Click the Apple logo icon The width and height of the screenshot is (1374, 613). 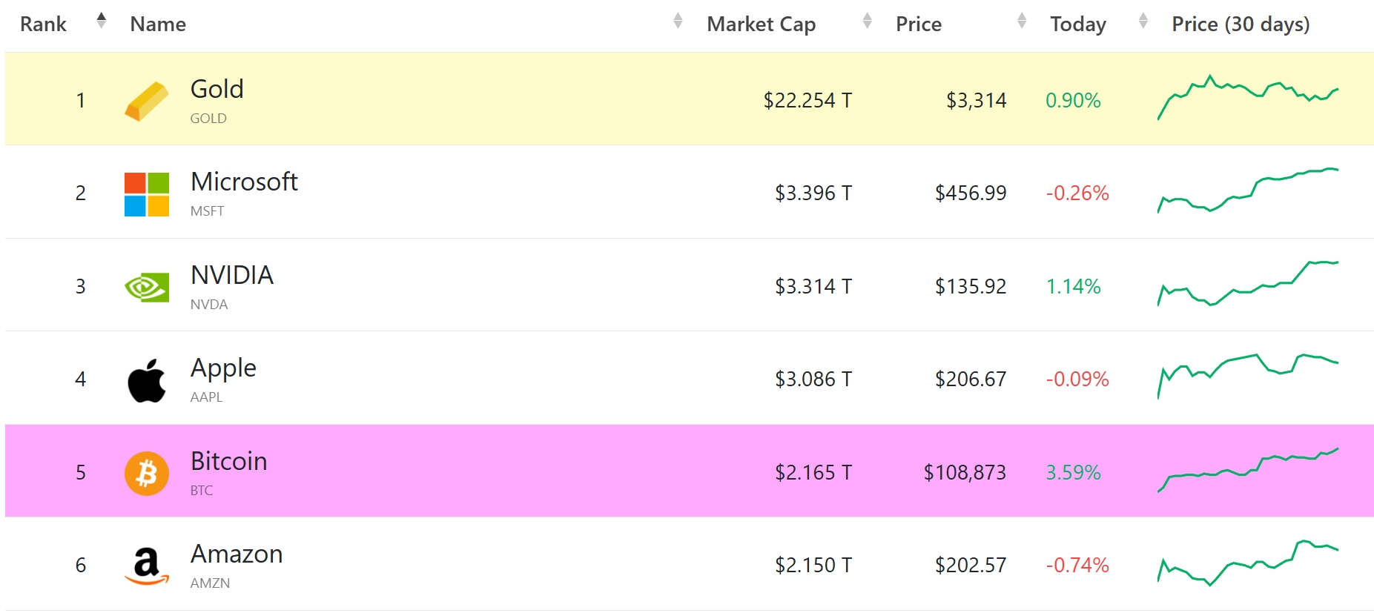[x=146, y=380]
